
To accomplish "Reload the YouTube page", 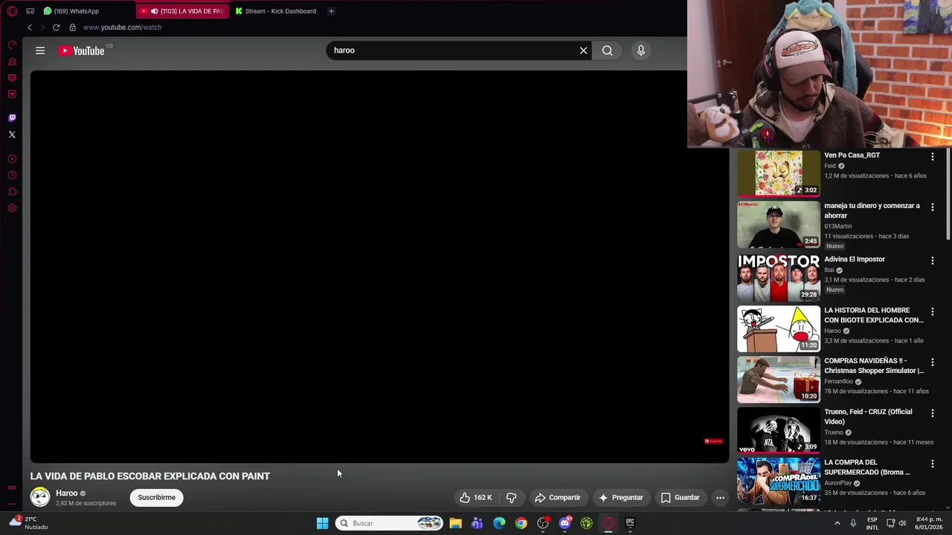I will [x=56, y=27].
